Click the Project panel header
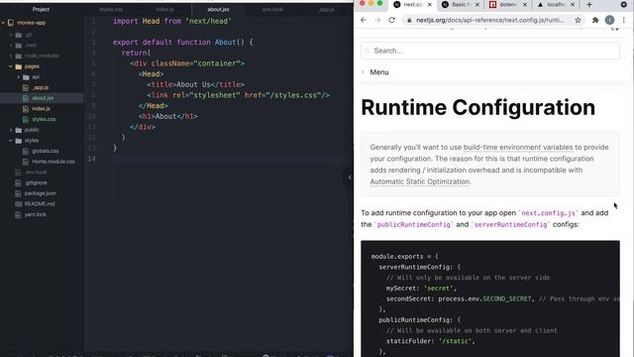 [x=41, y=9]
